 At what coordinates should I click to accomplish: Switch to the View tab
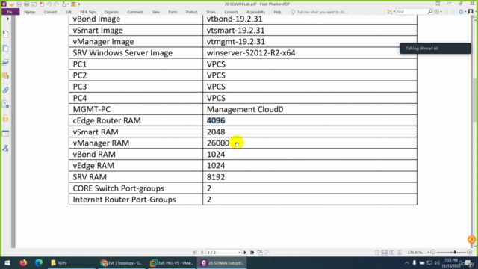point(156,12)
